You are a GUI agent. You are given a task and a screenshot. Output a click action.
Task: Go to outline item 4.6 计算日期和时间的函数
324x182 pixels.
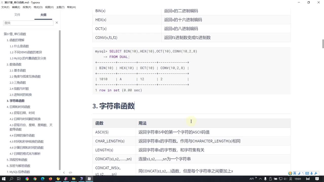pos(27,148)
